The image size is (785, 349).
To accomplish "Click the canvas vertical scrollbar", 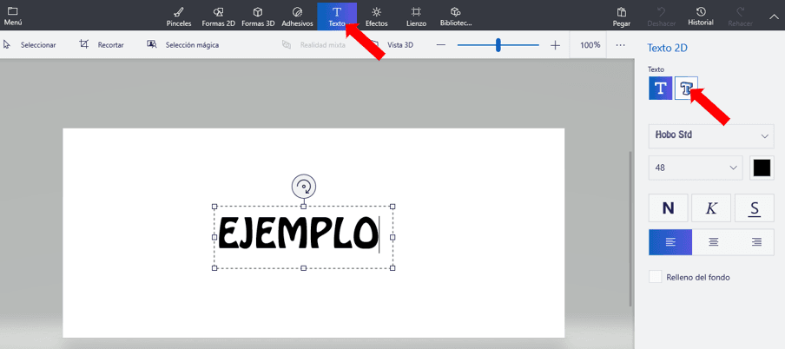I will pos(630,229).
